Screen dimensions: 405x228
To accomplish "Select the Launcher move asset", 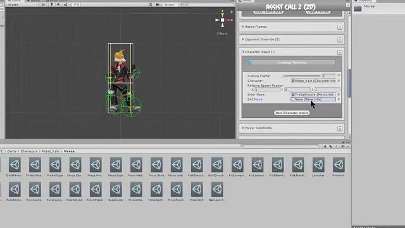I will pos(318,167).
